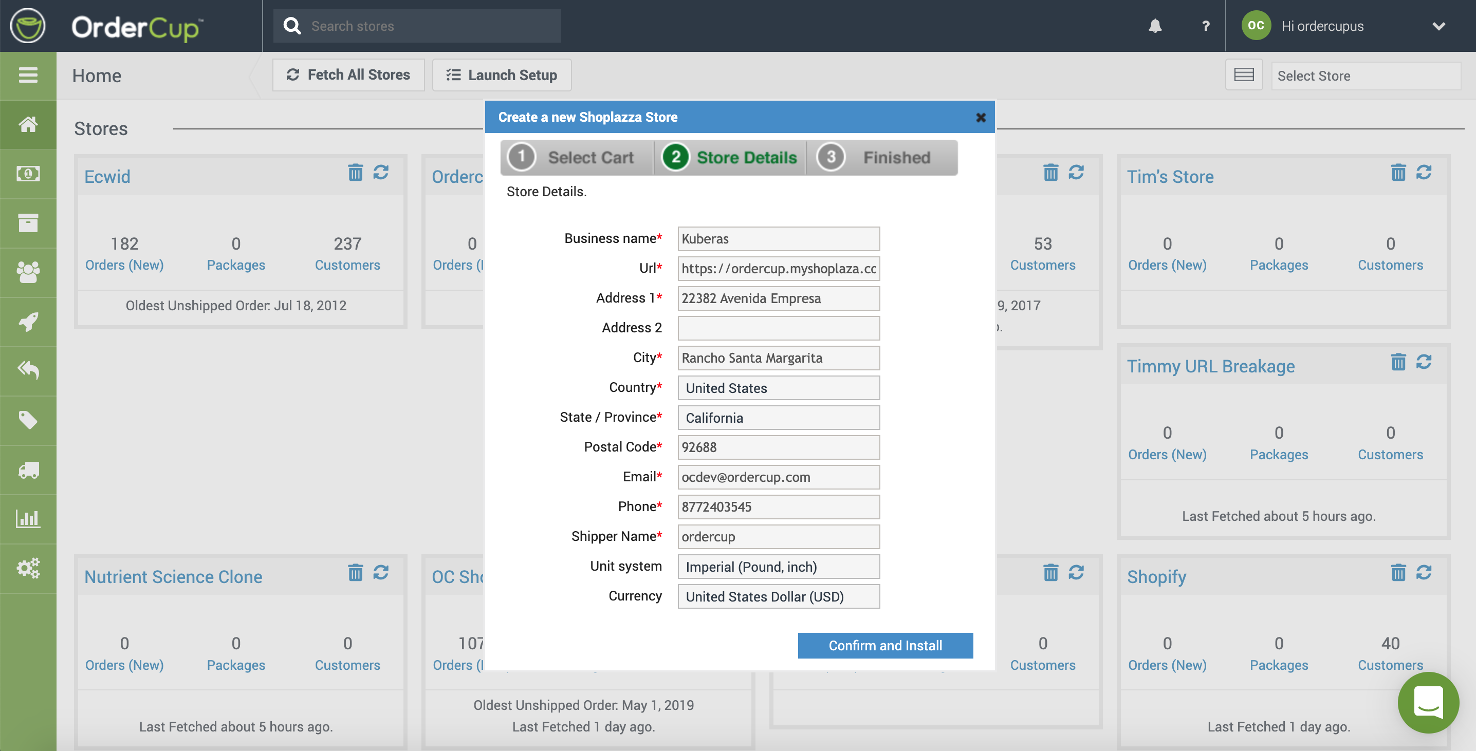The width and height of the screenshot is (1476, 751).
Task: Expand the Unit system dropdown
Action: 778,567
